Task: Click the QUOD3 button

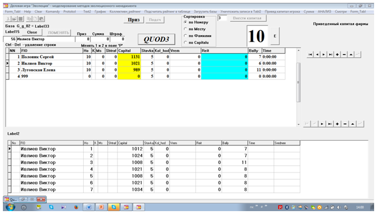Action: click(156, 39)
